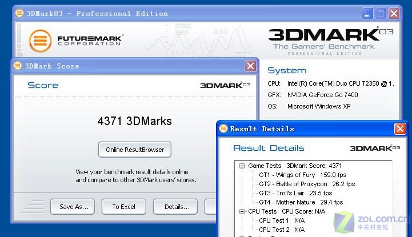
Task: Close the Result Details window
Action: (400, 129)
